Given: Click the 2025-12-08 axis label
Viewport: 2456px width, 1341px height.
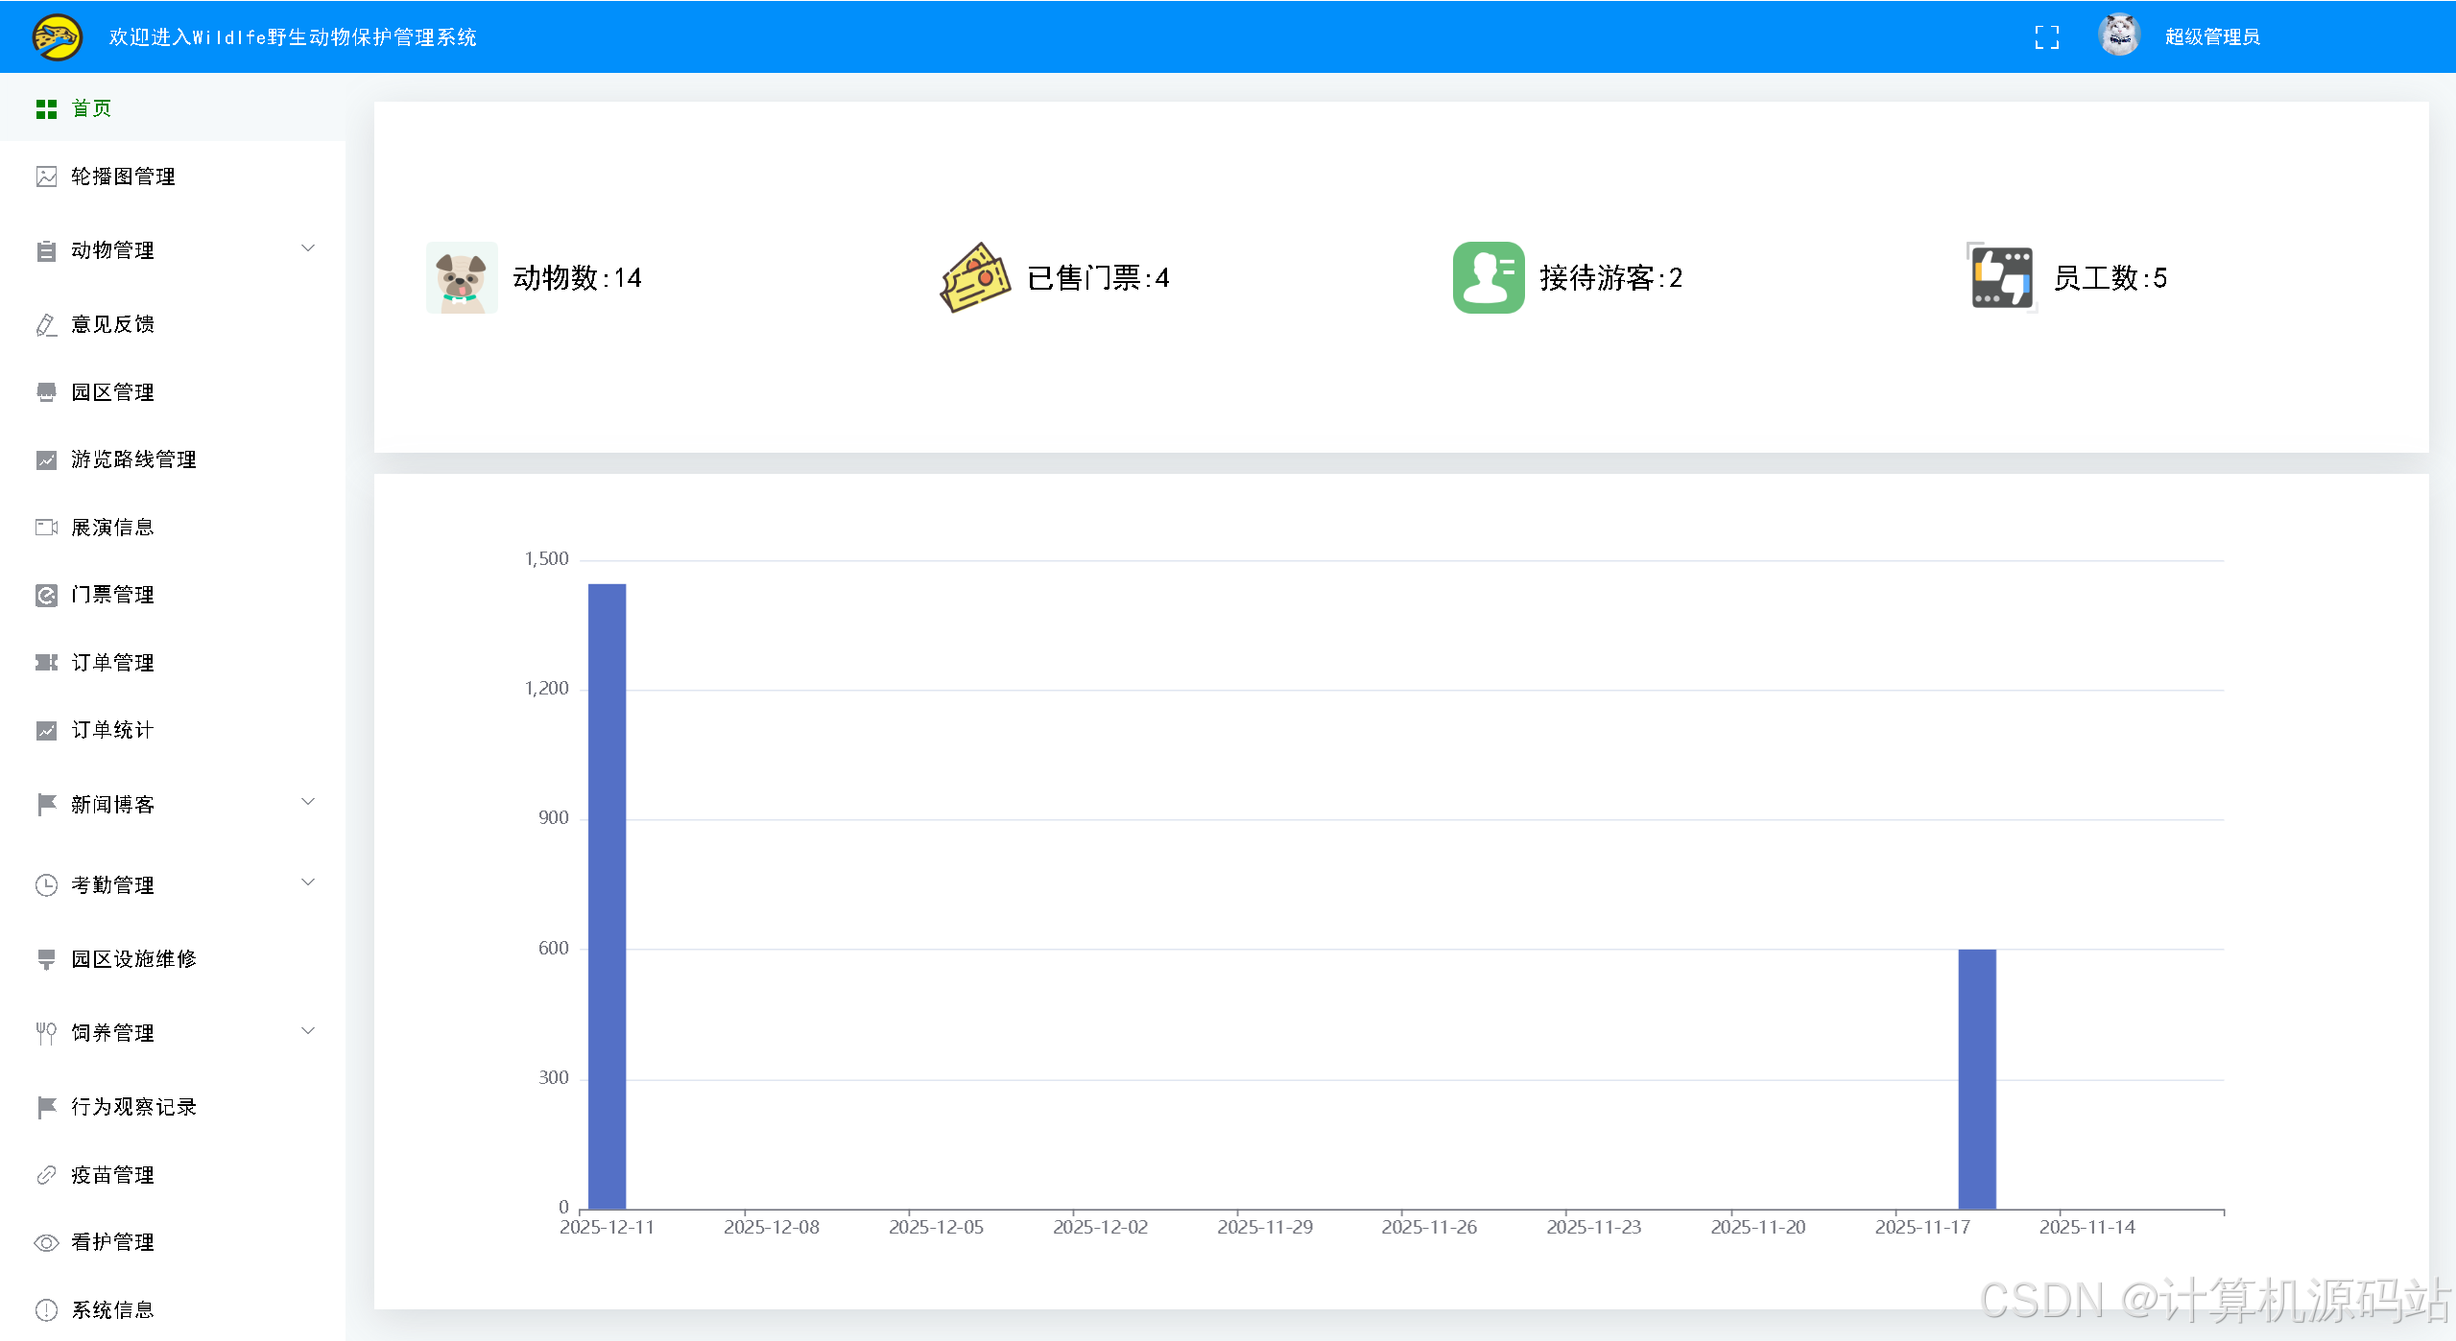Looking at the screenshot, I should point(772,1227).
